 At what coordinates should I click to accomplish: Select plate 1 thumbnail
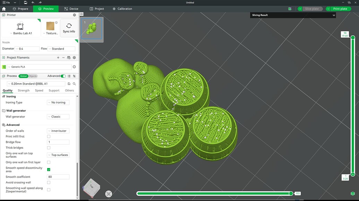(x=92, y=29)
